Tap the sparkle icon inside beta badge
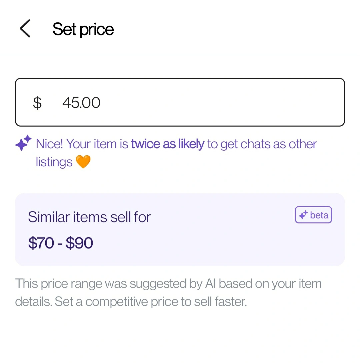Viewport: 360px width, 364px height. [303, 215]
